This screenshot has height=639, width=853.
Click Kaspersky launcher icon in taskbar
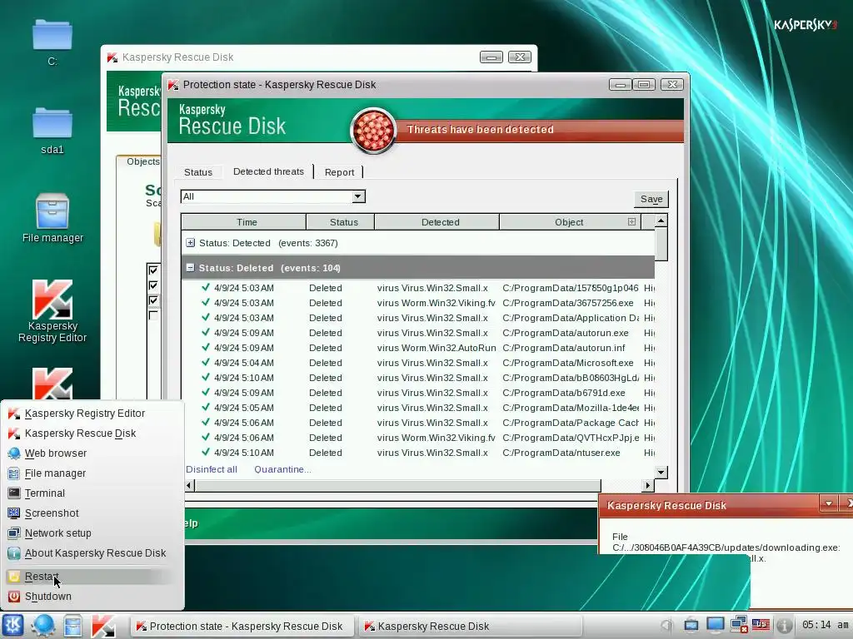click(x=102, y=626)
